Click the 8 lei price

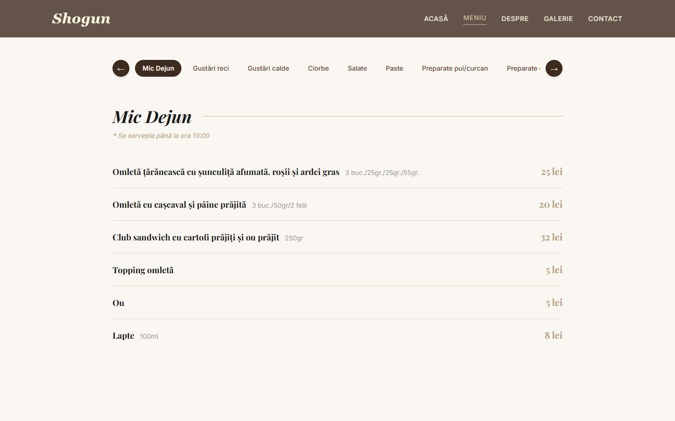click(554, 335)
